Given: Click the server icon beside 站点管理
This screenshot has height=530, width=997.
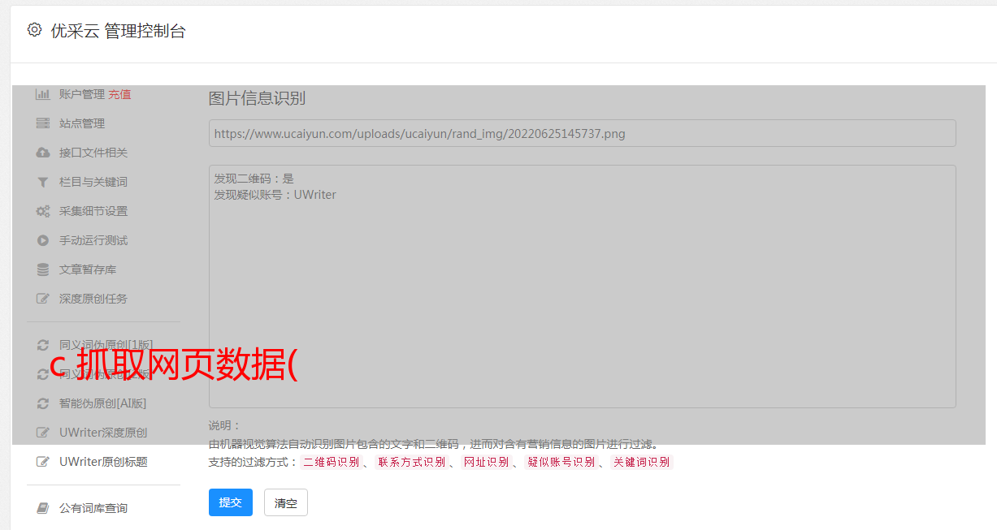Looking at the screenshot, I should (43, 123).
